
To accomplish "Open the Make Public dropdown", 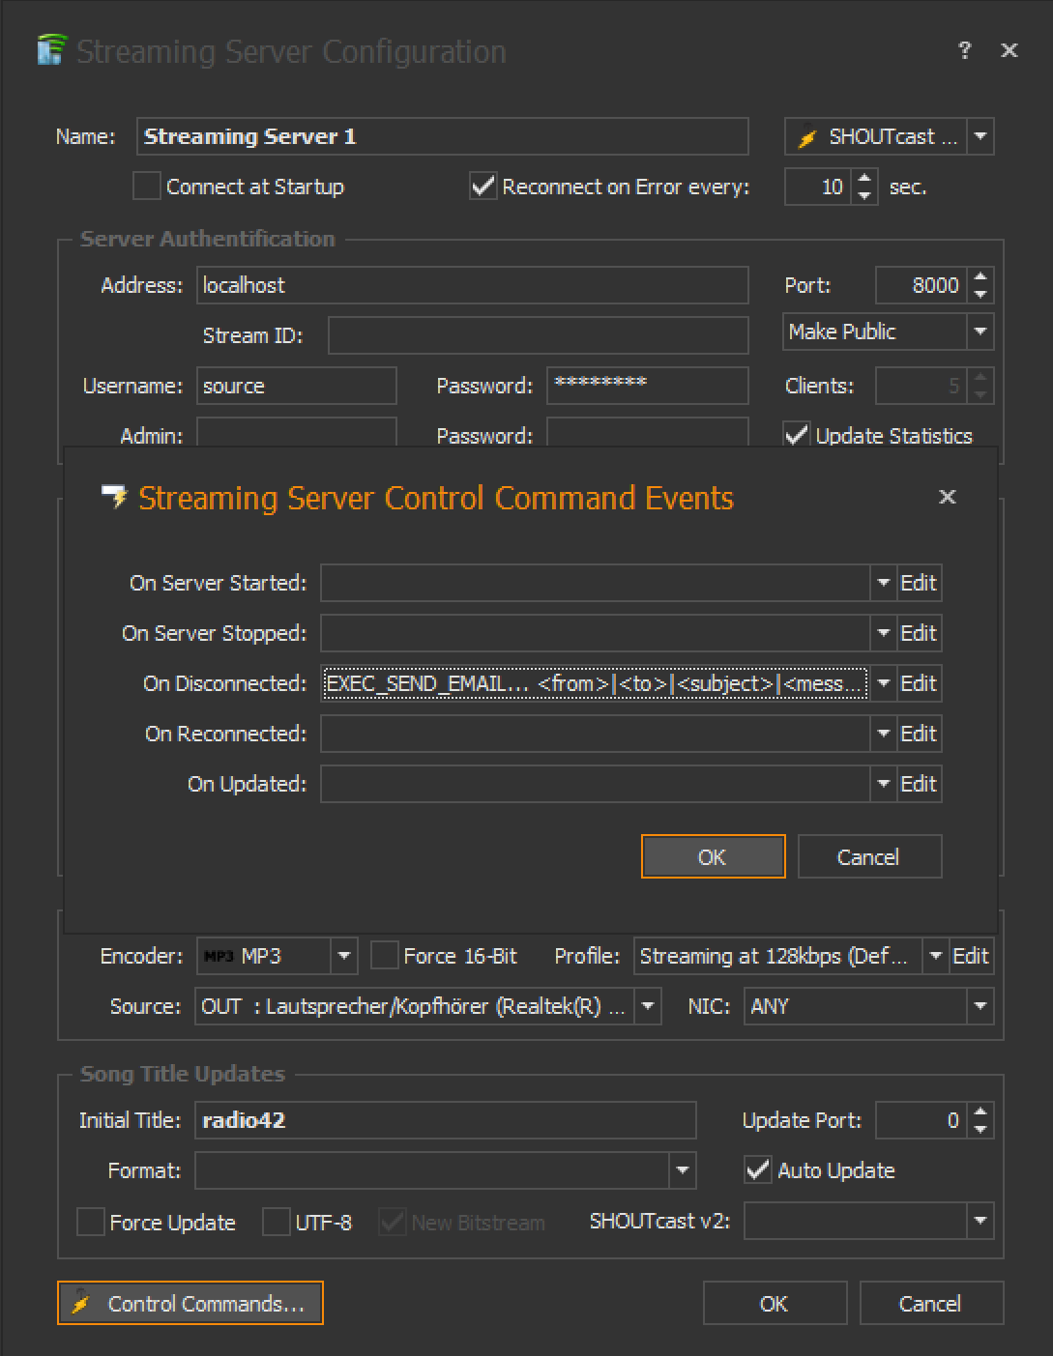I will click(980, 332).
